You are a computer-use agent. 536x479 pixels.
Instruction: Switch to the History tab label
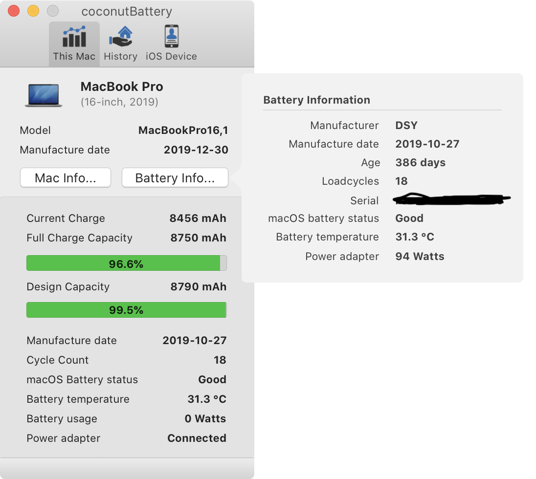[x=121, y=56]
